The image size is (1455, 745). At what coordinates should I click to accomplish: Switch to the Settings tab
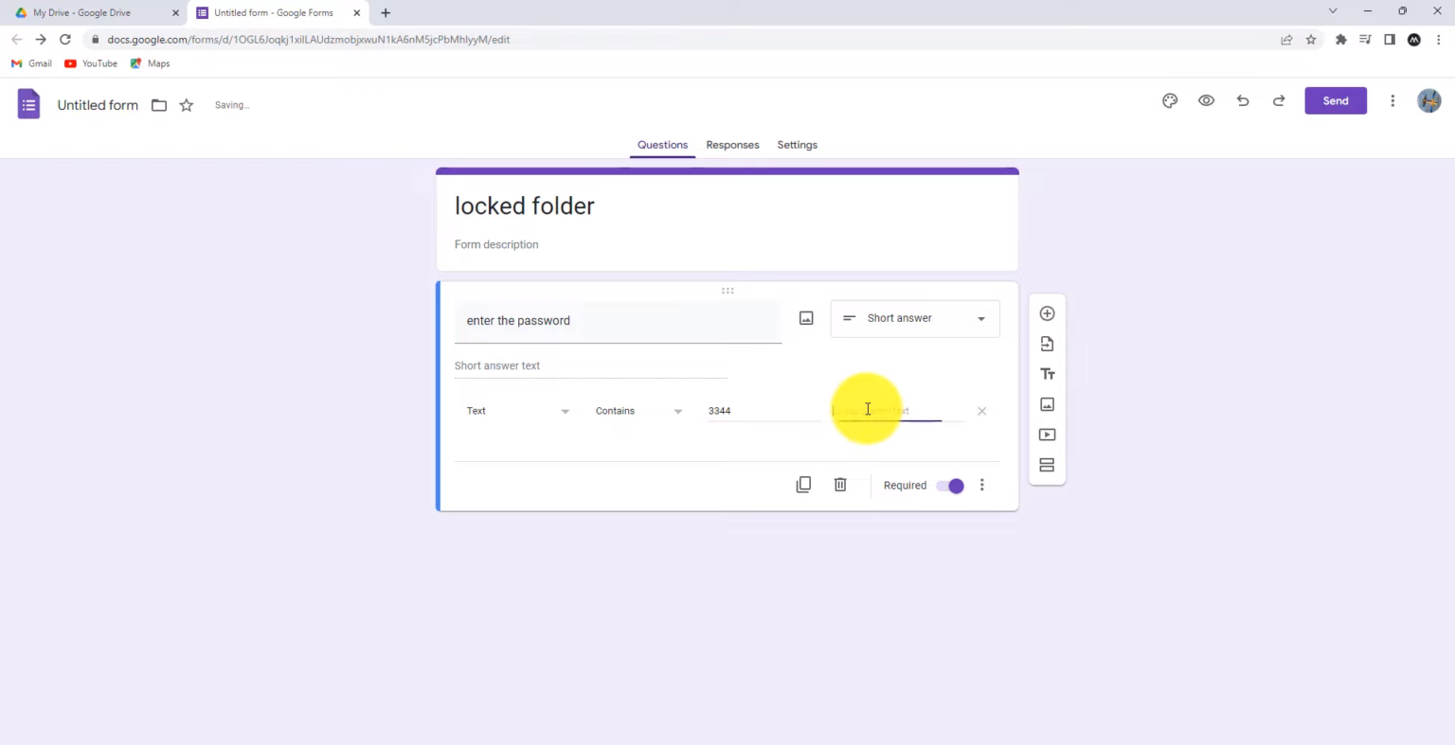pos(797,145)
